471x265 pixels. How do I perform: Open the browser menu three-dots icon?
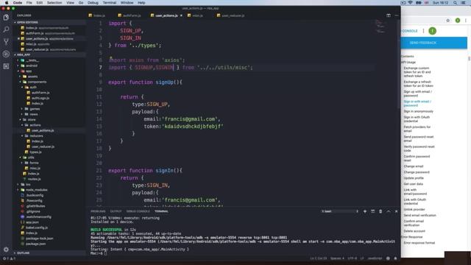pos(466,21)
